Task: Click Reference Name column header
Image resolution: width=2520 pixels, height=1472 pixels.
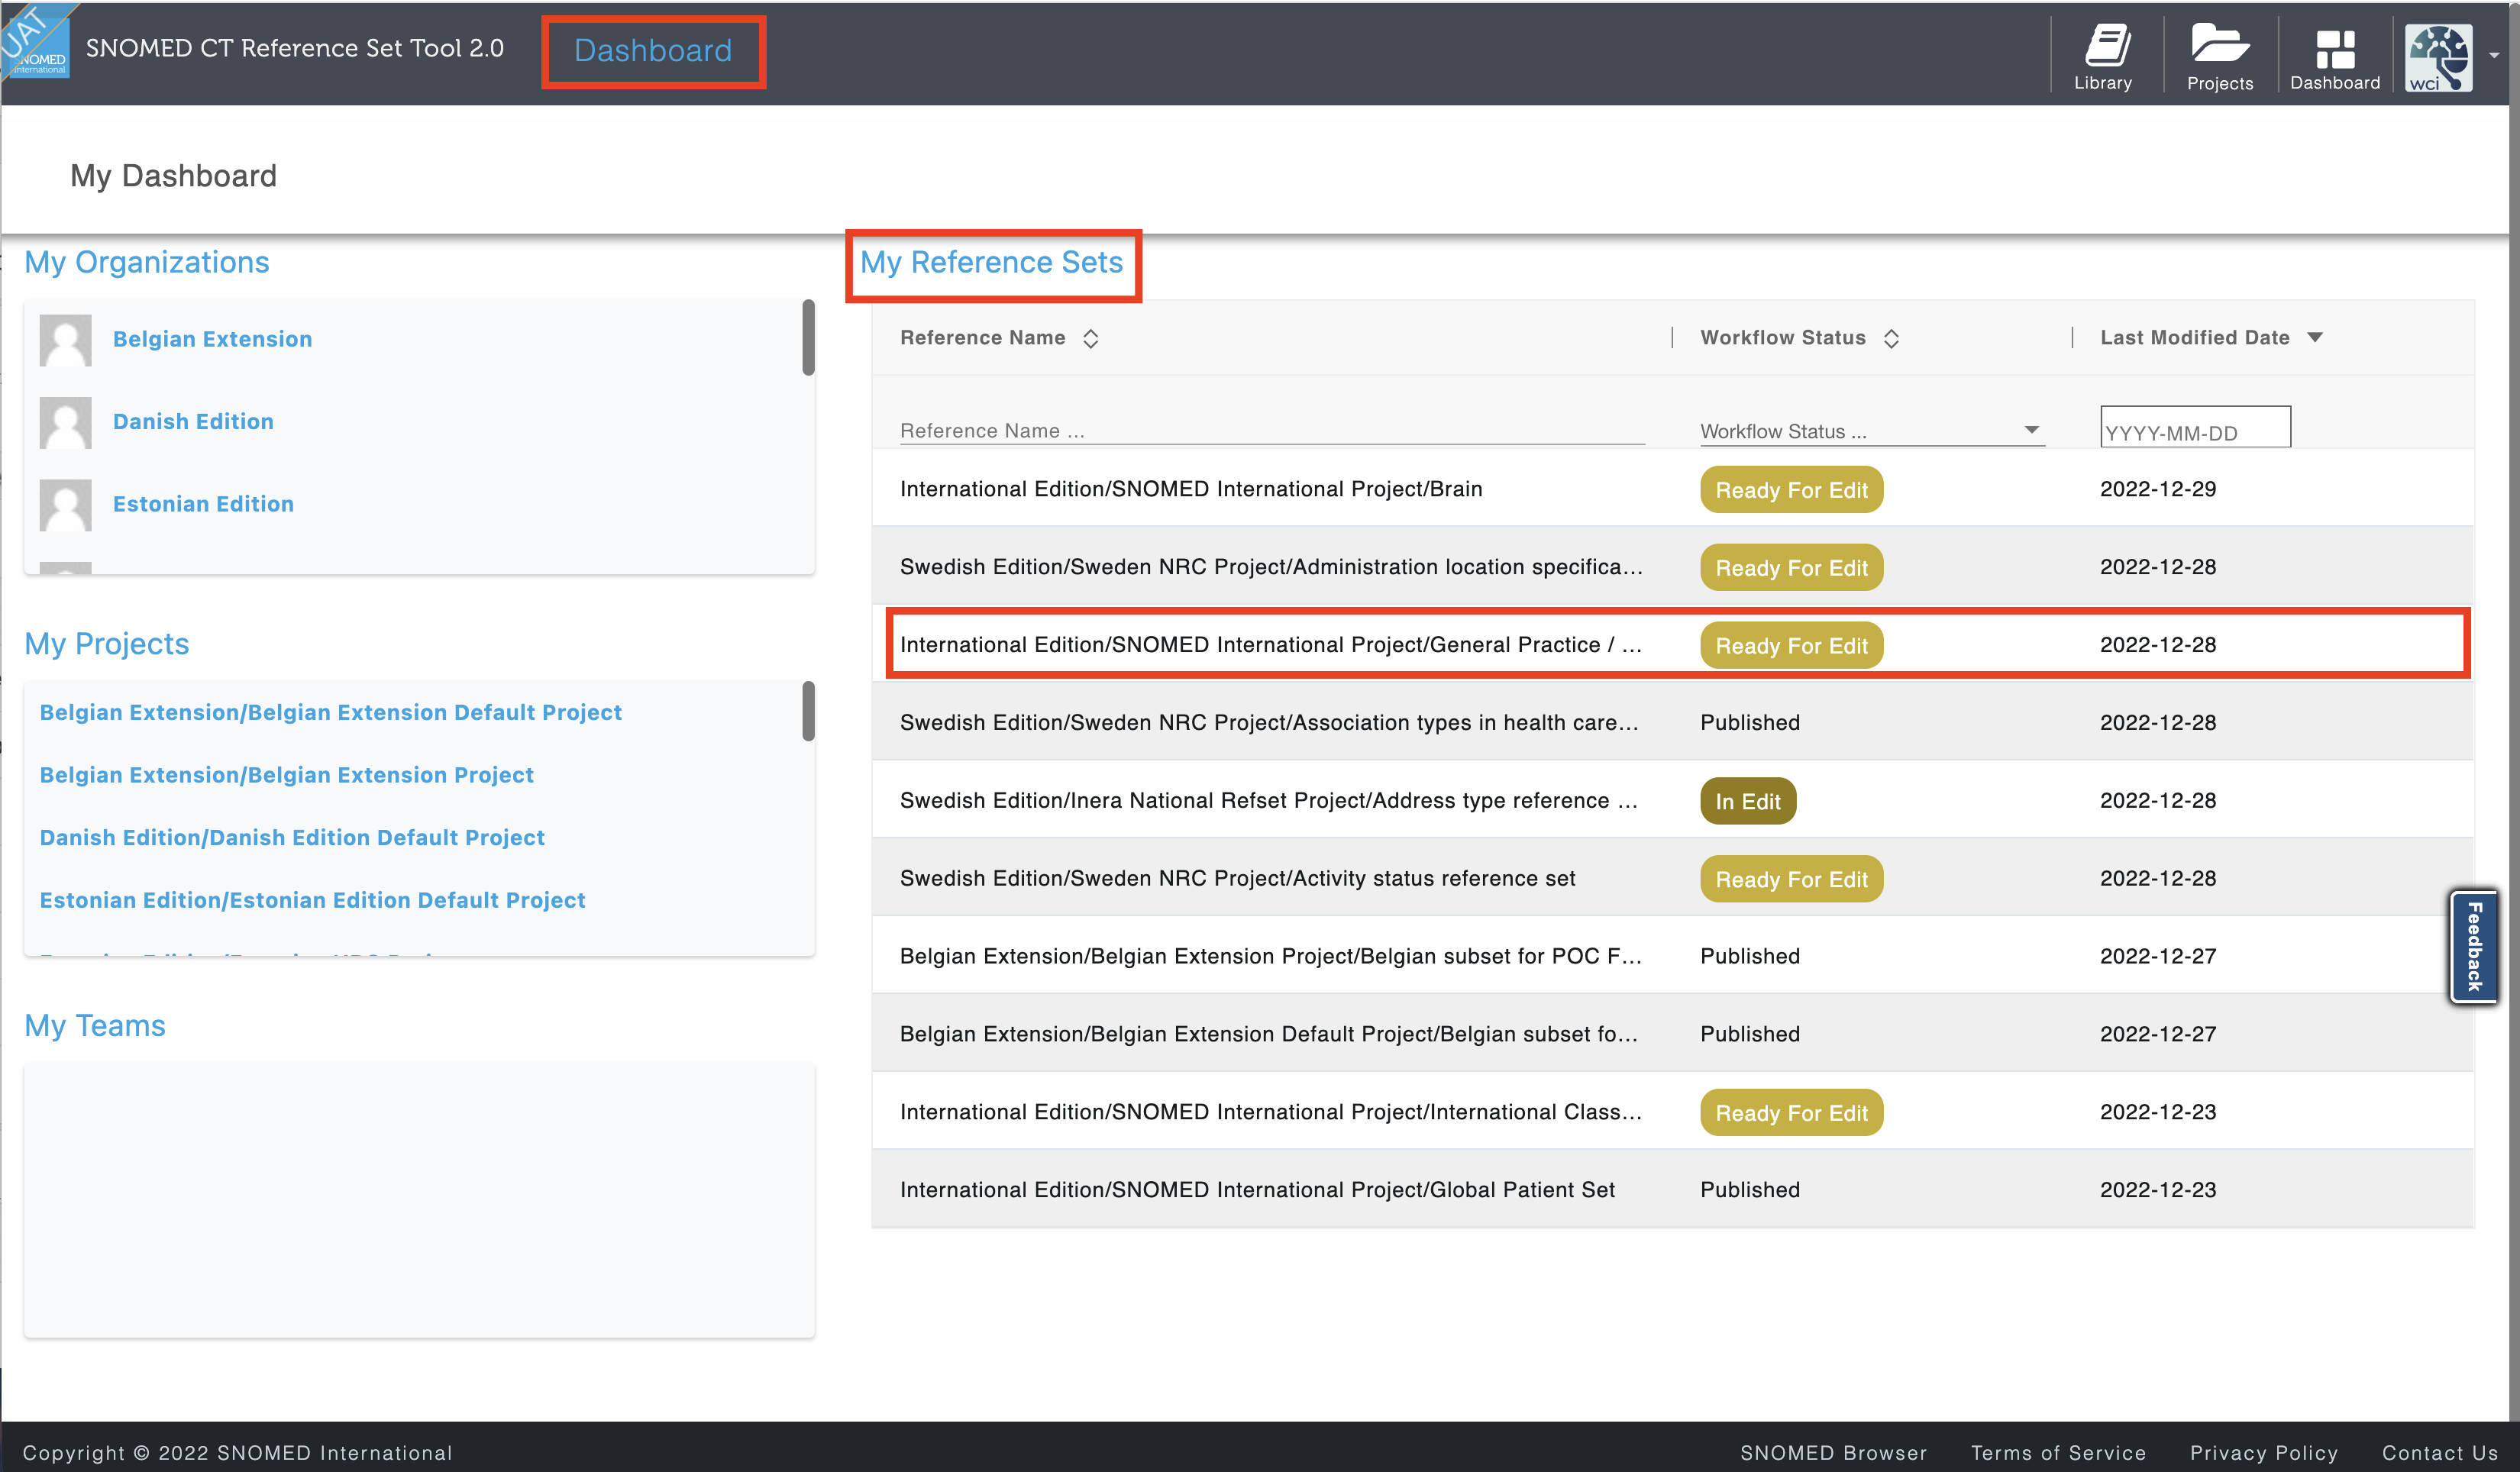Action: pos(983,338)
